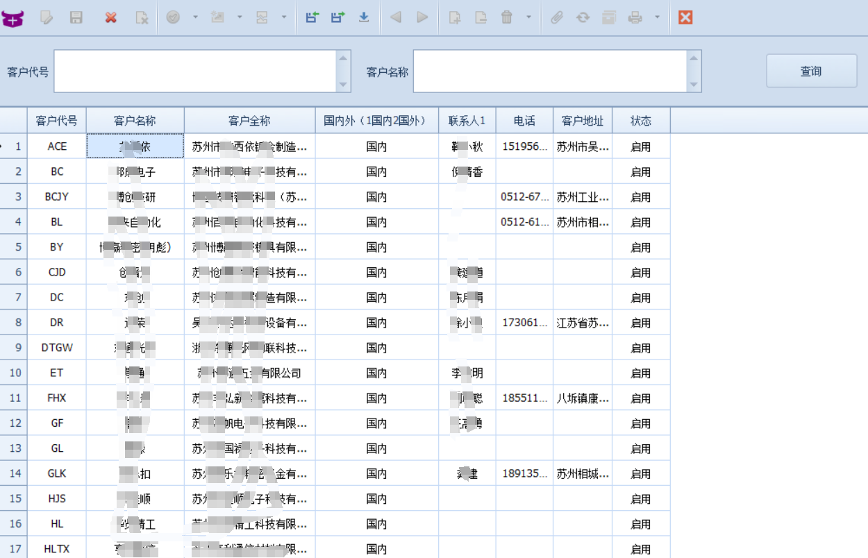Click the Save floppy disk icon
The height and width of the screenshot is (558, 868).
[x=76, y=18]
